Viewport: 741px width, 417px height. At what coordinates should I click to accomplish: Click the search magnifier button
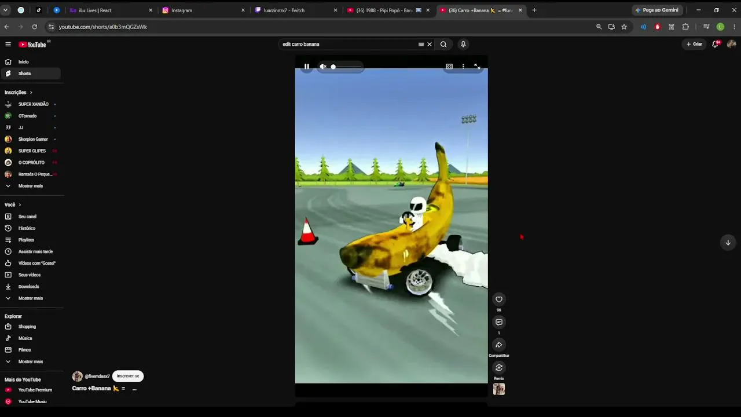point(443,44)
